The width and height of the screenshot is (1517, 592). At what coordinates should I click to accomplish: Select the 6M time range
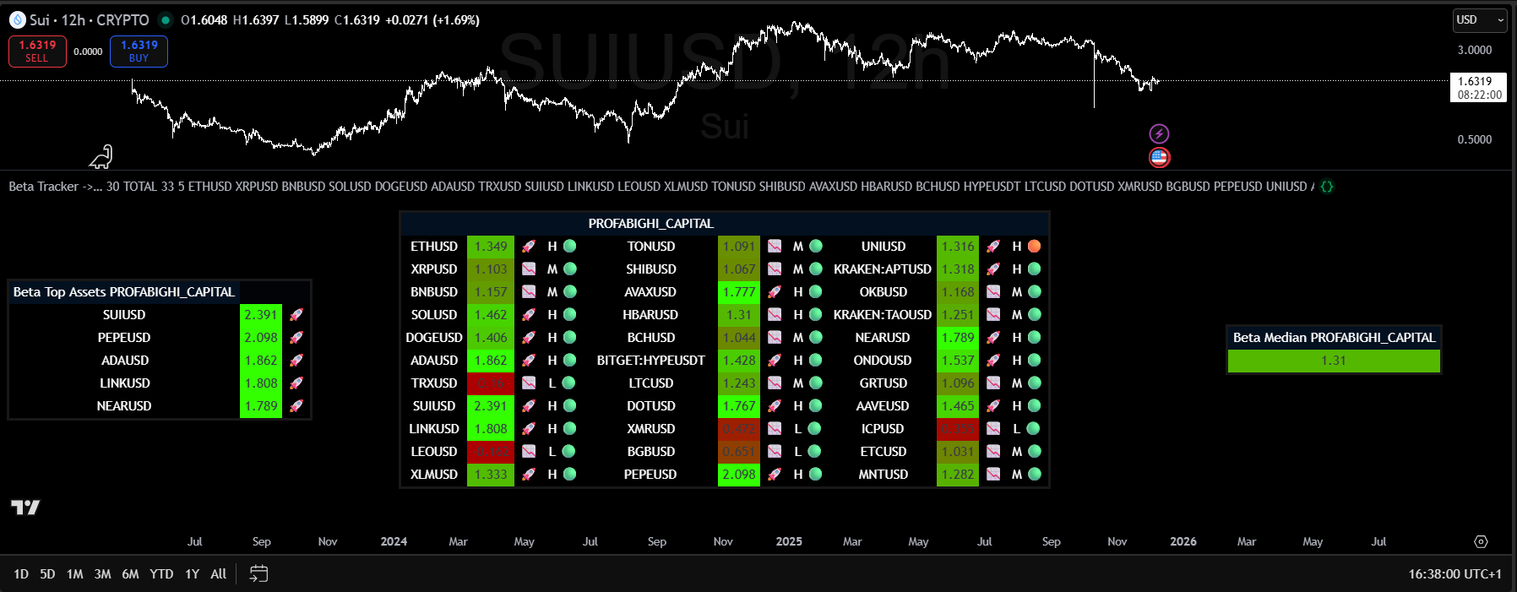tap(130, 574)
